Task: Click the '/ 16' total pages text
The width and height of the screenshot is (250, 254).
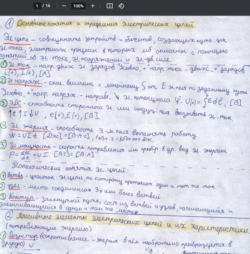Action: pyautogui.click(x=46, y=6)
